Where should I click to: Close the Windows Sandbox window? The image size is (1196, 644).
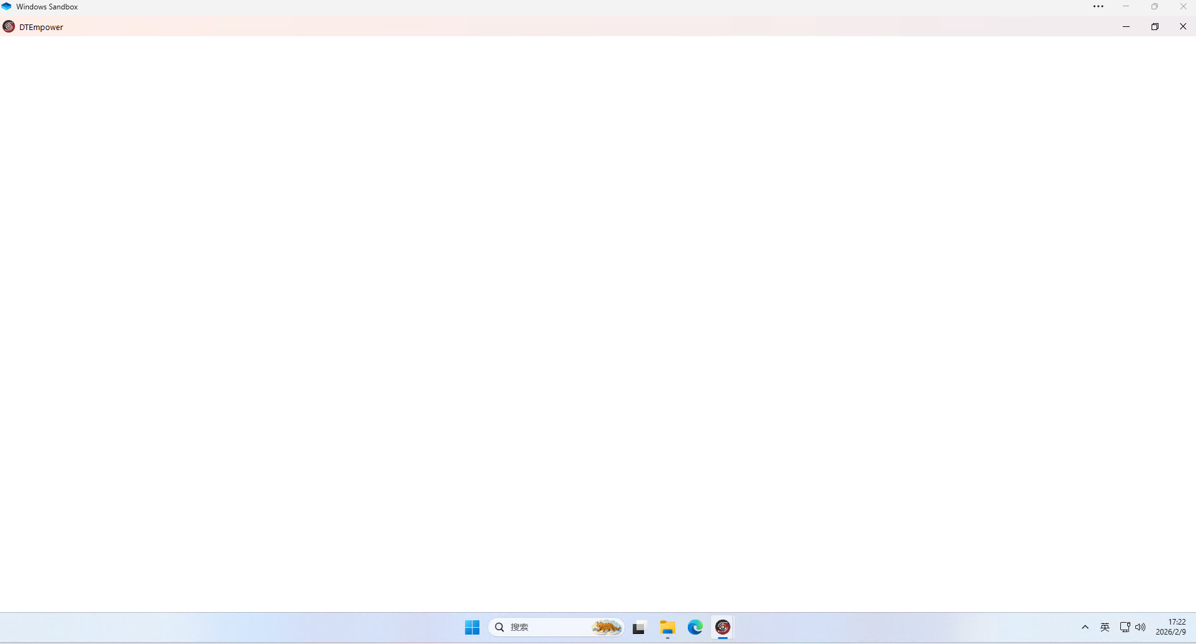coord(1183,7)
